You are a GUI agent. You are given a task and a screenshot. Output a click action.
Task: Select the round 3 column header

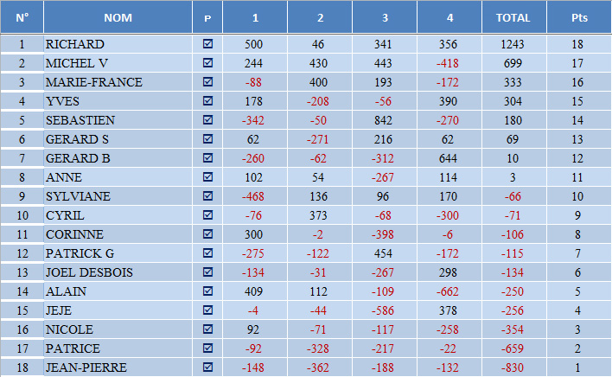pos(383,17)
